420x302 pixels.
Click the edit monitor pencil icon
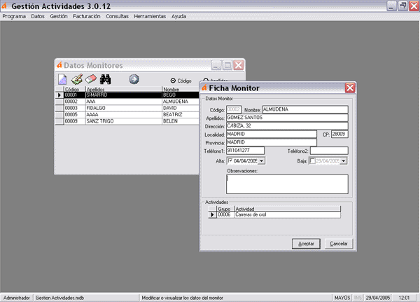(x=77, y=80)
